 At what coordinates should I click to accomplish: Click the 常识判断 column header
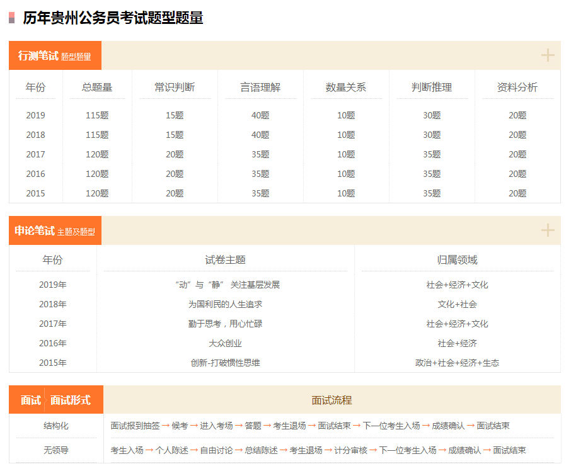tap(176, 89)
